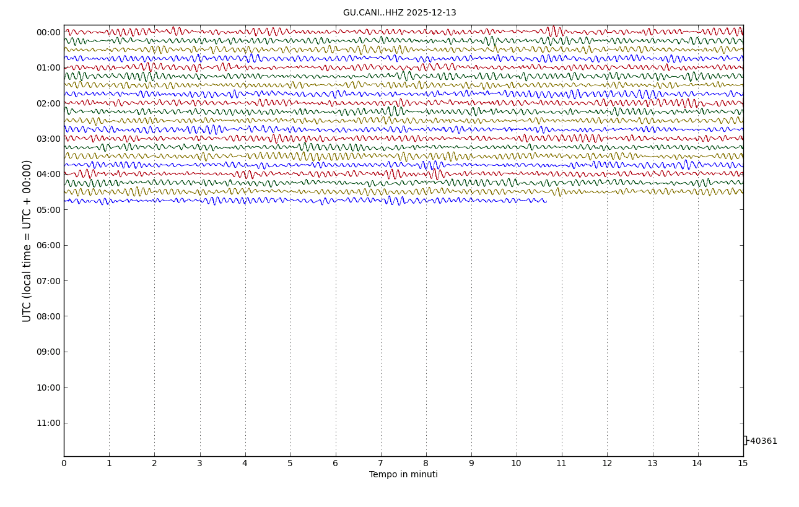Select the 00:00 hour tick label

tap(48, 33)
